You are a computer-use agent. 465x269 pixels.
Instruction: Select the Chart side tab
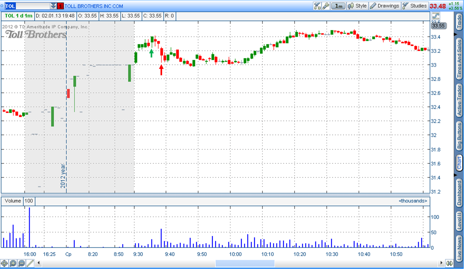[459, 162]
